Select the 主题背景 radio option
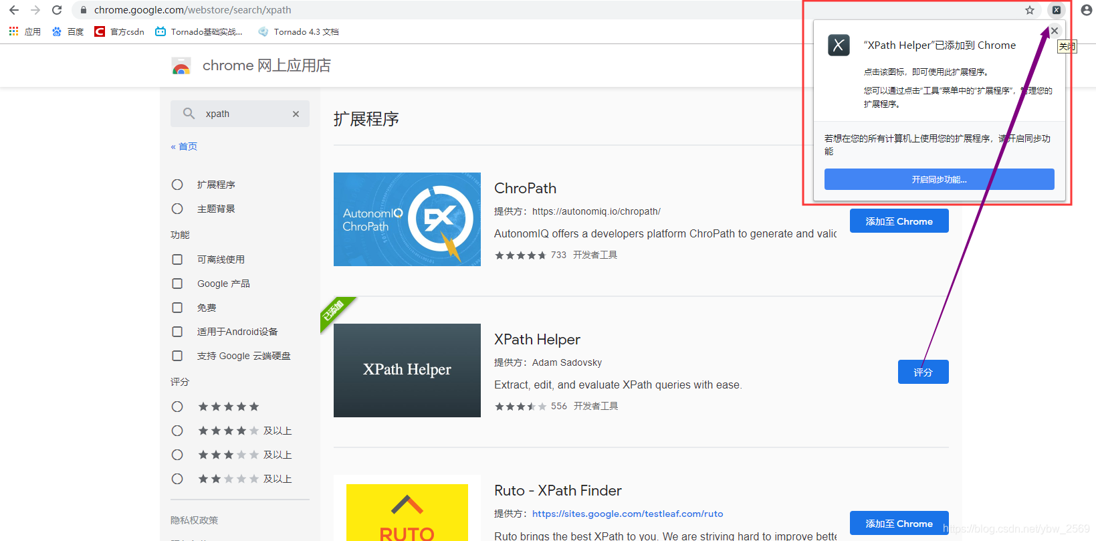This screenshot has height=541, width=1096. point(177,209)
